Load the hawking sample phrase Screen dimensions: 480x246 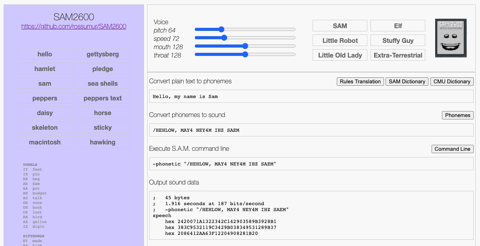[103, 142]
